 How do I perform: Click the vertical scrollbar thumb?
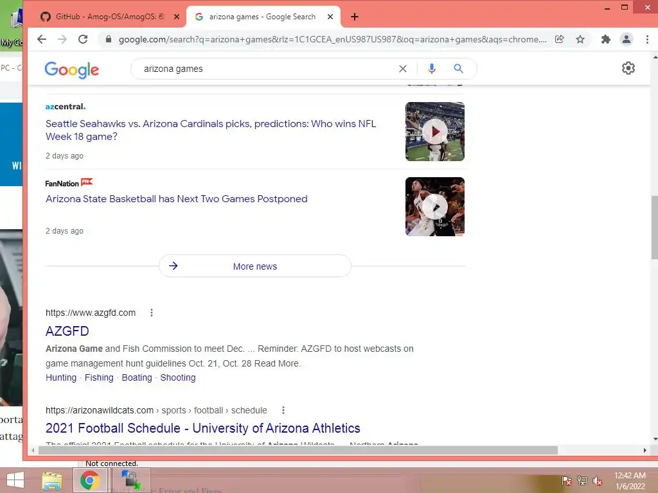pyautogui.click(x=654, y=228)
